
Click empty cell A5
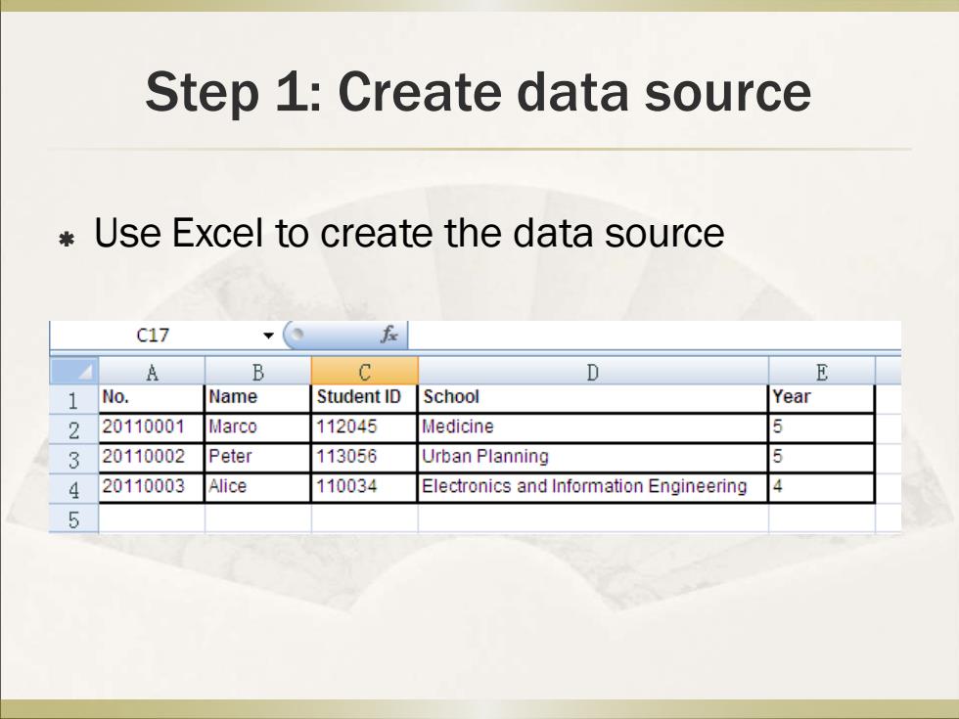pos(152,518)
